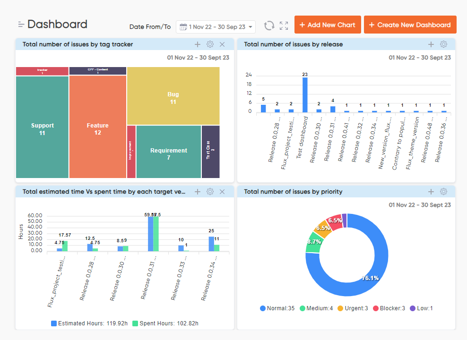Open settings gear on issues by release chart
The height and width of the screenshot is (340, 467).
point(443,44)
